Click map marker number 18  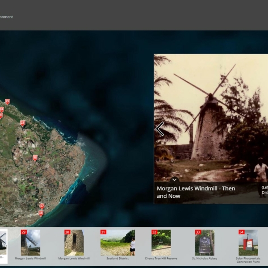(41, 213)
